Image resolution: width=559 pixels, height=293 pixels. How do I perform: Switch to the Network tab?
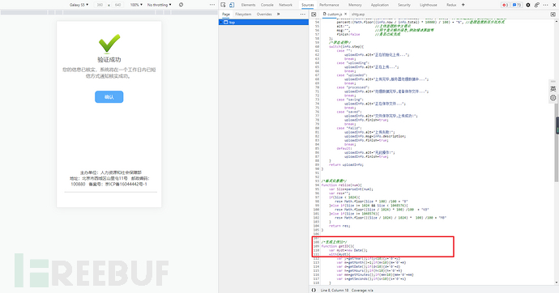(x=285, y=5)
